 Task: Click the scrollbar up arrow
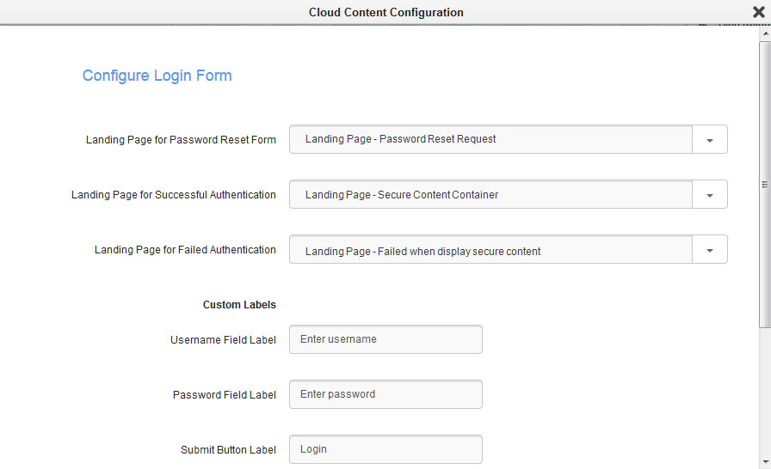(x=764, y=31)
